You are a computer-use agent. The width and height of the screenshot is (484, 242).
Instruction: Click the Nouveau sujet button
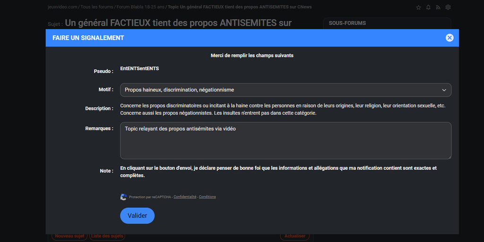pos(69,236)
